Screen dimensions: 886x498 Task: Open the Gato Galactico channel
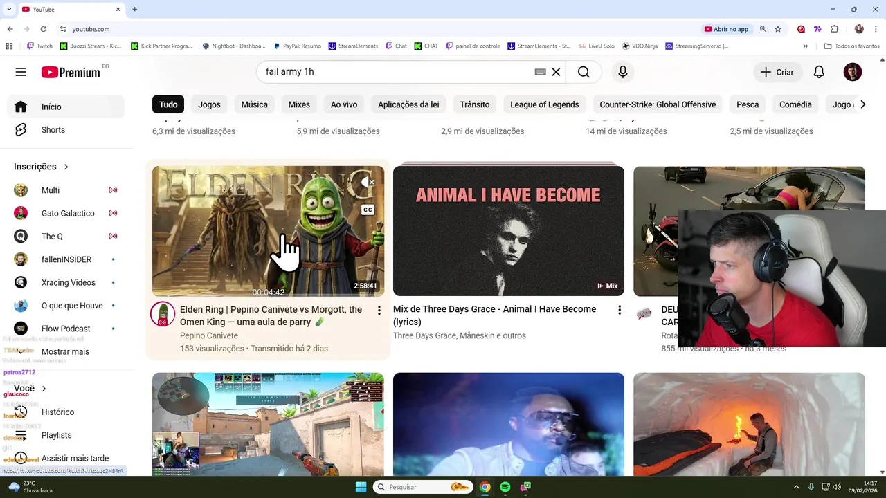pyautogui.click(x=66, y=213)
